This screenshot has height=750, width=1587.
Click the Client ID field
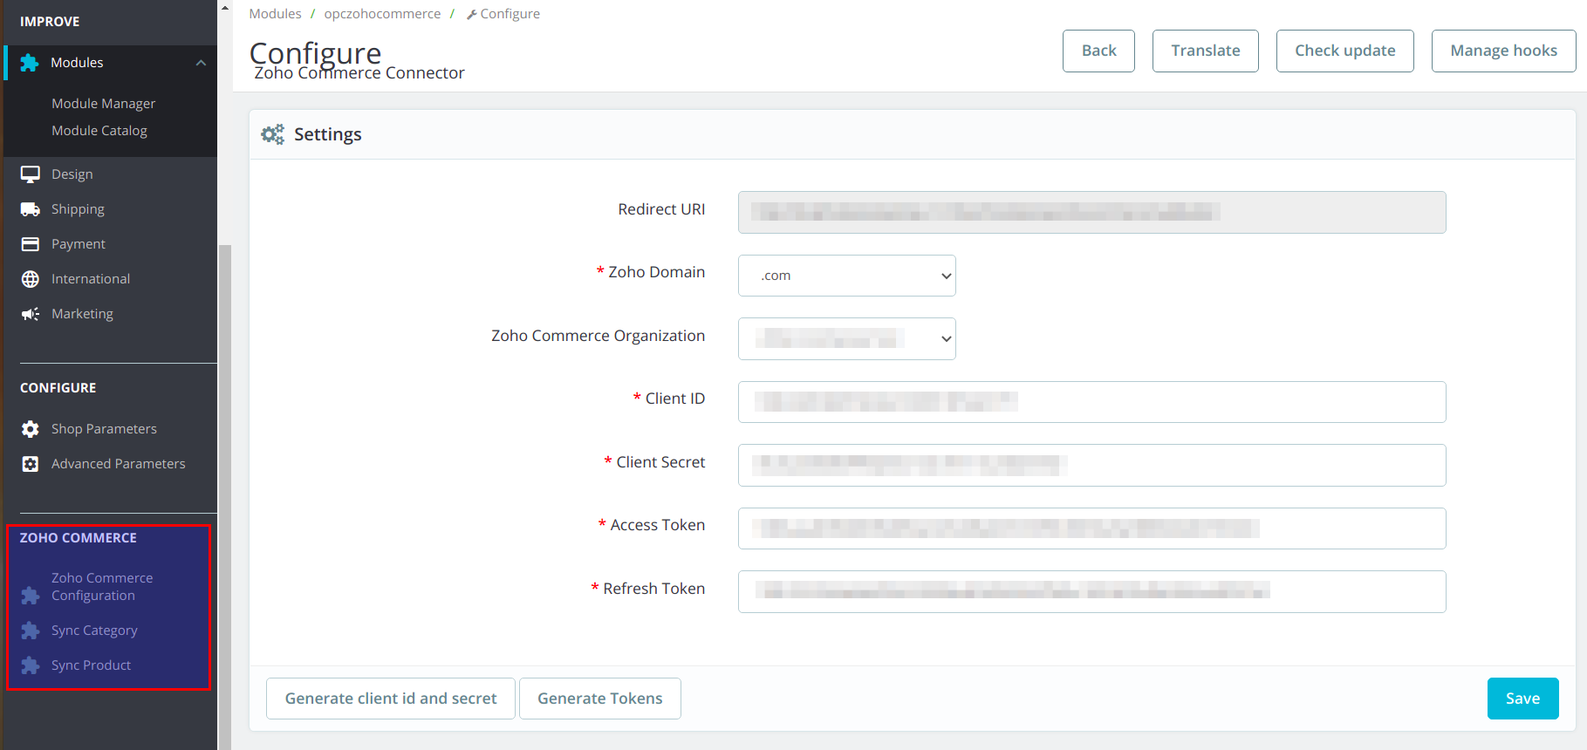tap(1091, 402)
